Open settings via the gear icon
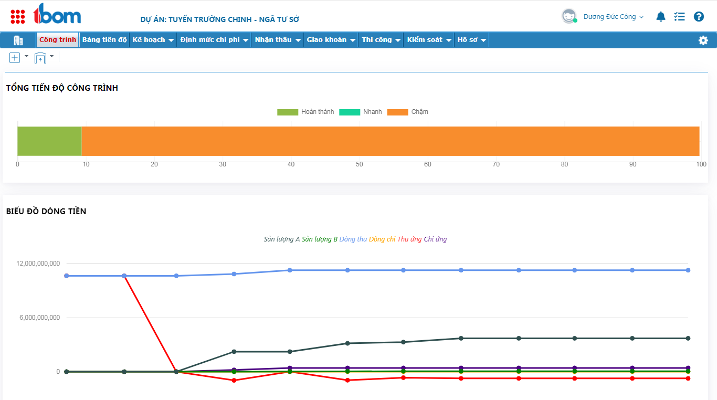This screenshot has width=717, height=400. (x=703, y=40)
